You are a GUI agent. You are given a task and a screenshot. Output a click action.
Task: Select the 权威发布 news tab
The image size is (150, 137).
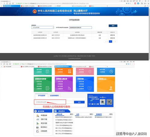click(99, 114)
